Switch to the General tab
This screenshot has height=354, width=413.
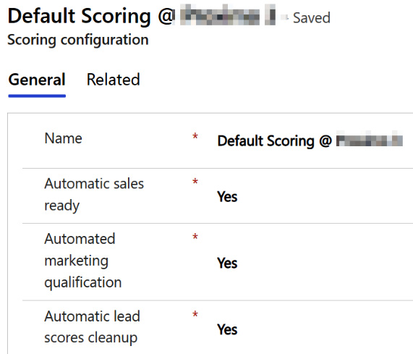[37, 80]
